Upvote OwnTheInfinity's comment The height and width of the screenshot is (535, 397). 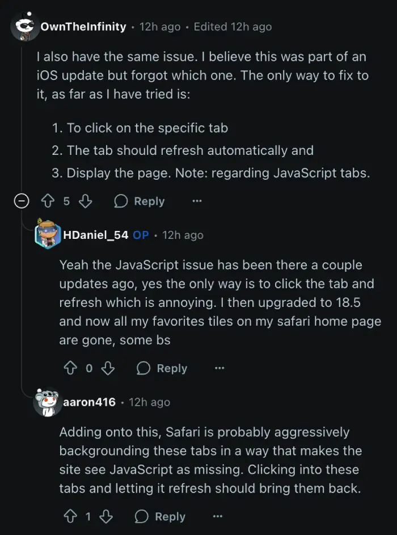[48, 201]
